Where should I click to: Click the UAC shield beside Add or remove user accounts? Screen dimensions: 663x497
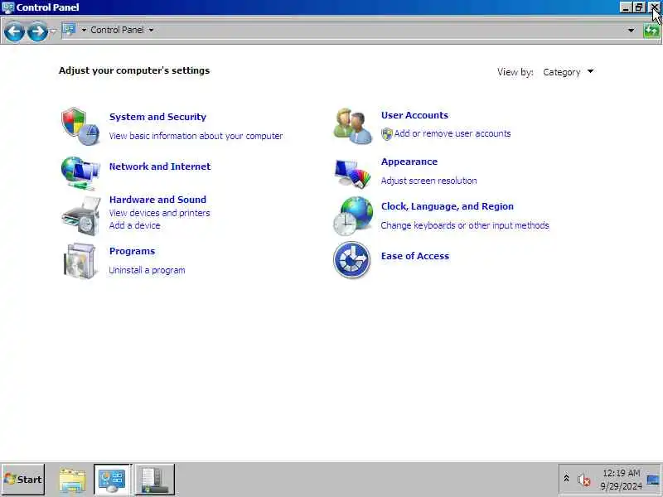click(386, 134)
